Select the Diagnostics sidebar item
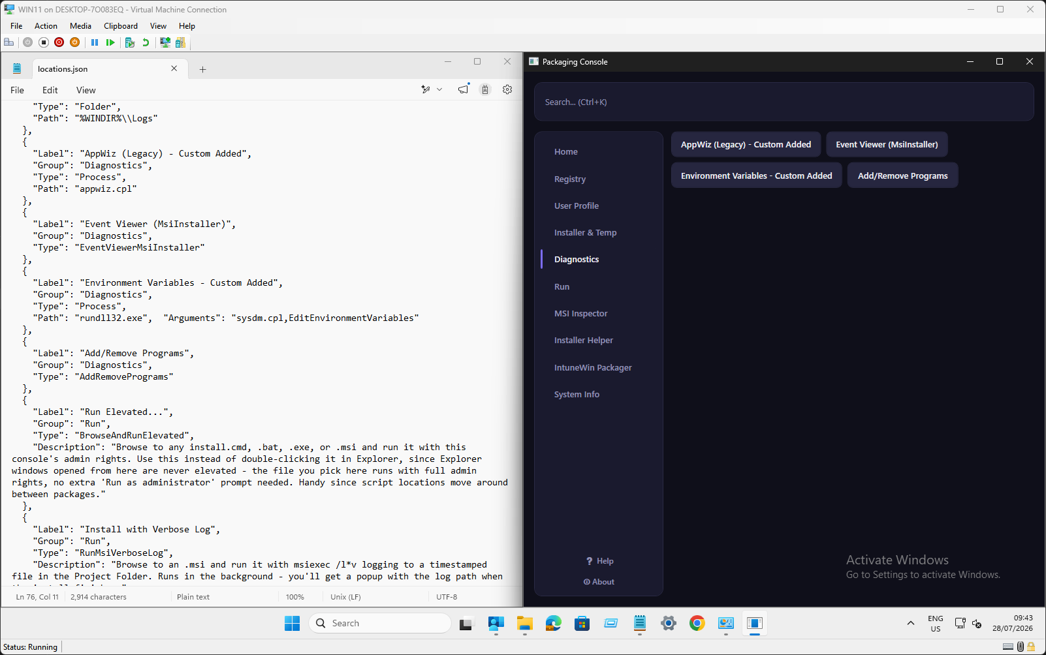This screenshot has height=655, width=1046. (577, 259)
